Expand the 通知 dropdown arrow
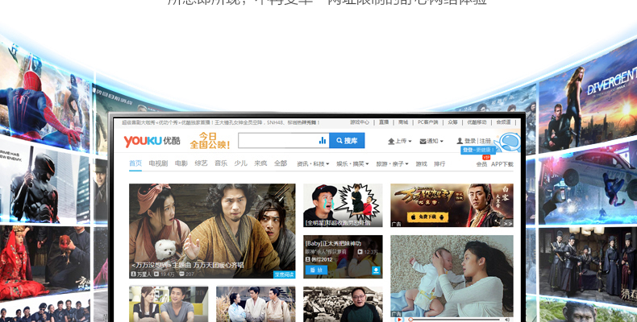The height and width of the screenshot is (322, 637). pyautogui.click(x=441, y=142)
